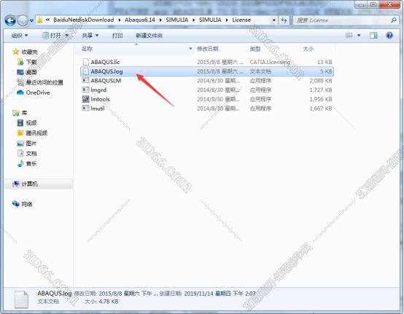Open the 名称 column filter dropdown arrow
This screenshot has height=314, width=404.
[x=190, y=49]
